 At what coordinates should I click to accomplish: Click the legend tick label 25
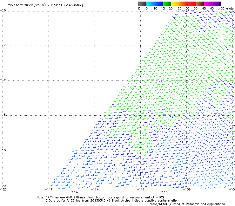point(179,9)
